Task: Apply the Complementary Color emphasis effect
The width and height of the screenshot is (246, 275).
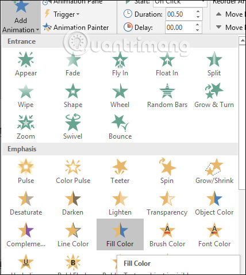Action: 26,235
